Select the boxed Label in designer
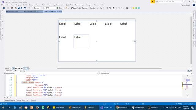Viewport: 196px width, 110px height. [x=81, y=41]
